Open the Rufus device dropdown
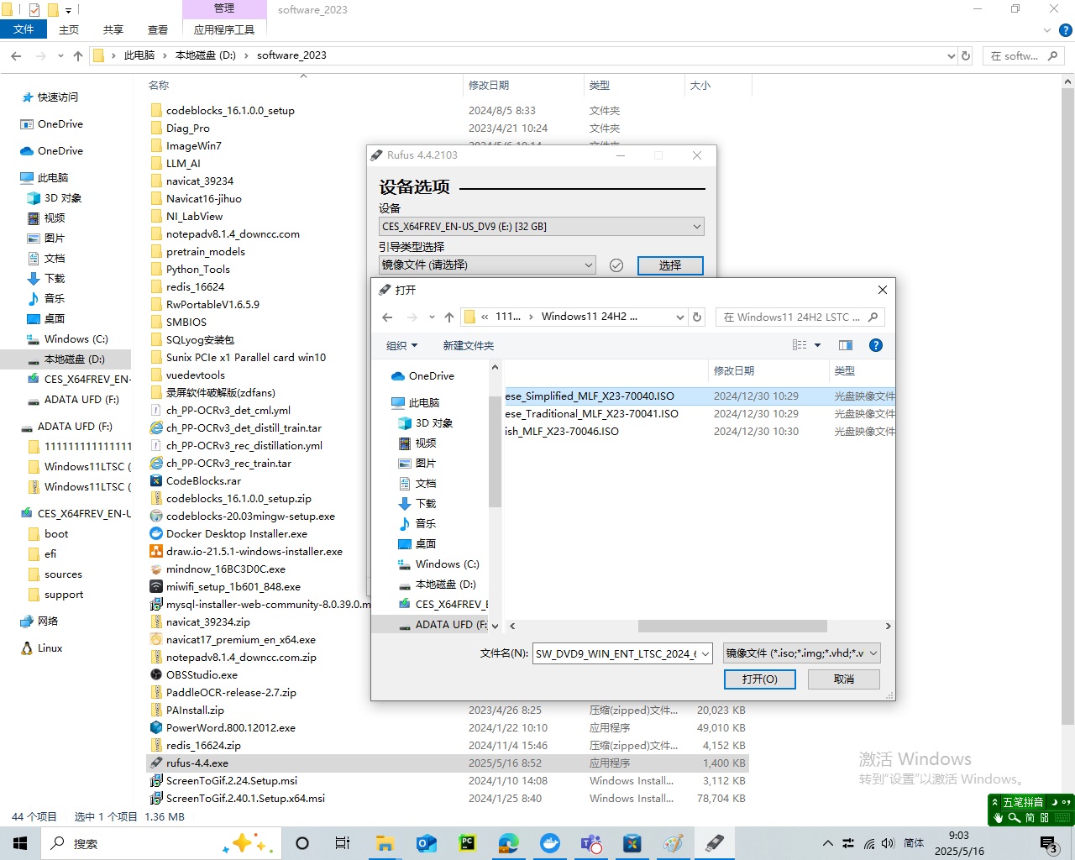 pos(542,227)
